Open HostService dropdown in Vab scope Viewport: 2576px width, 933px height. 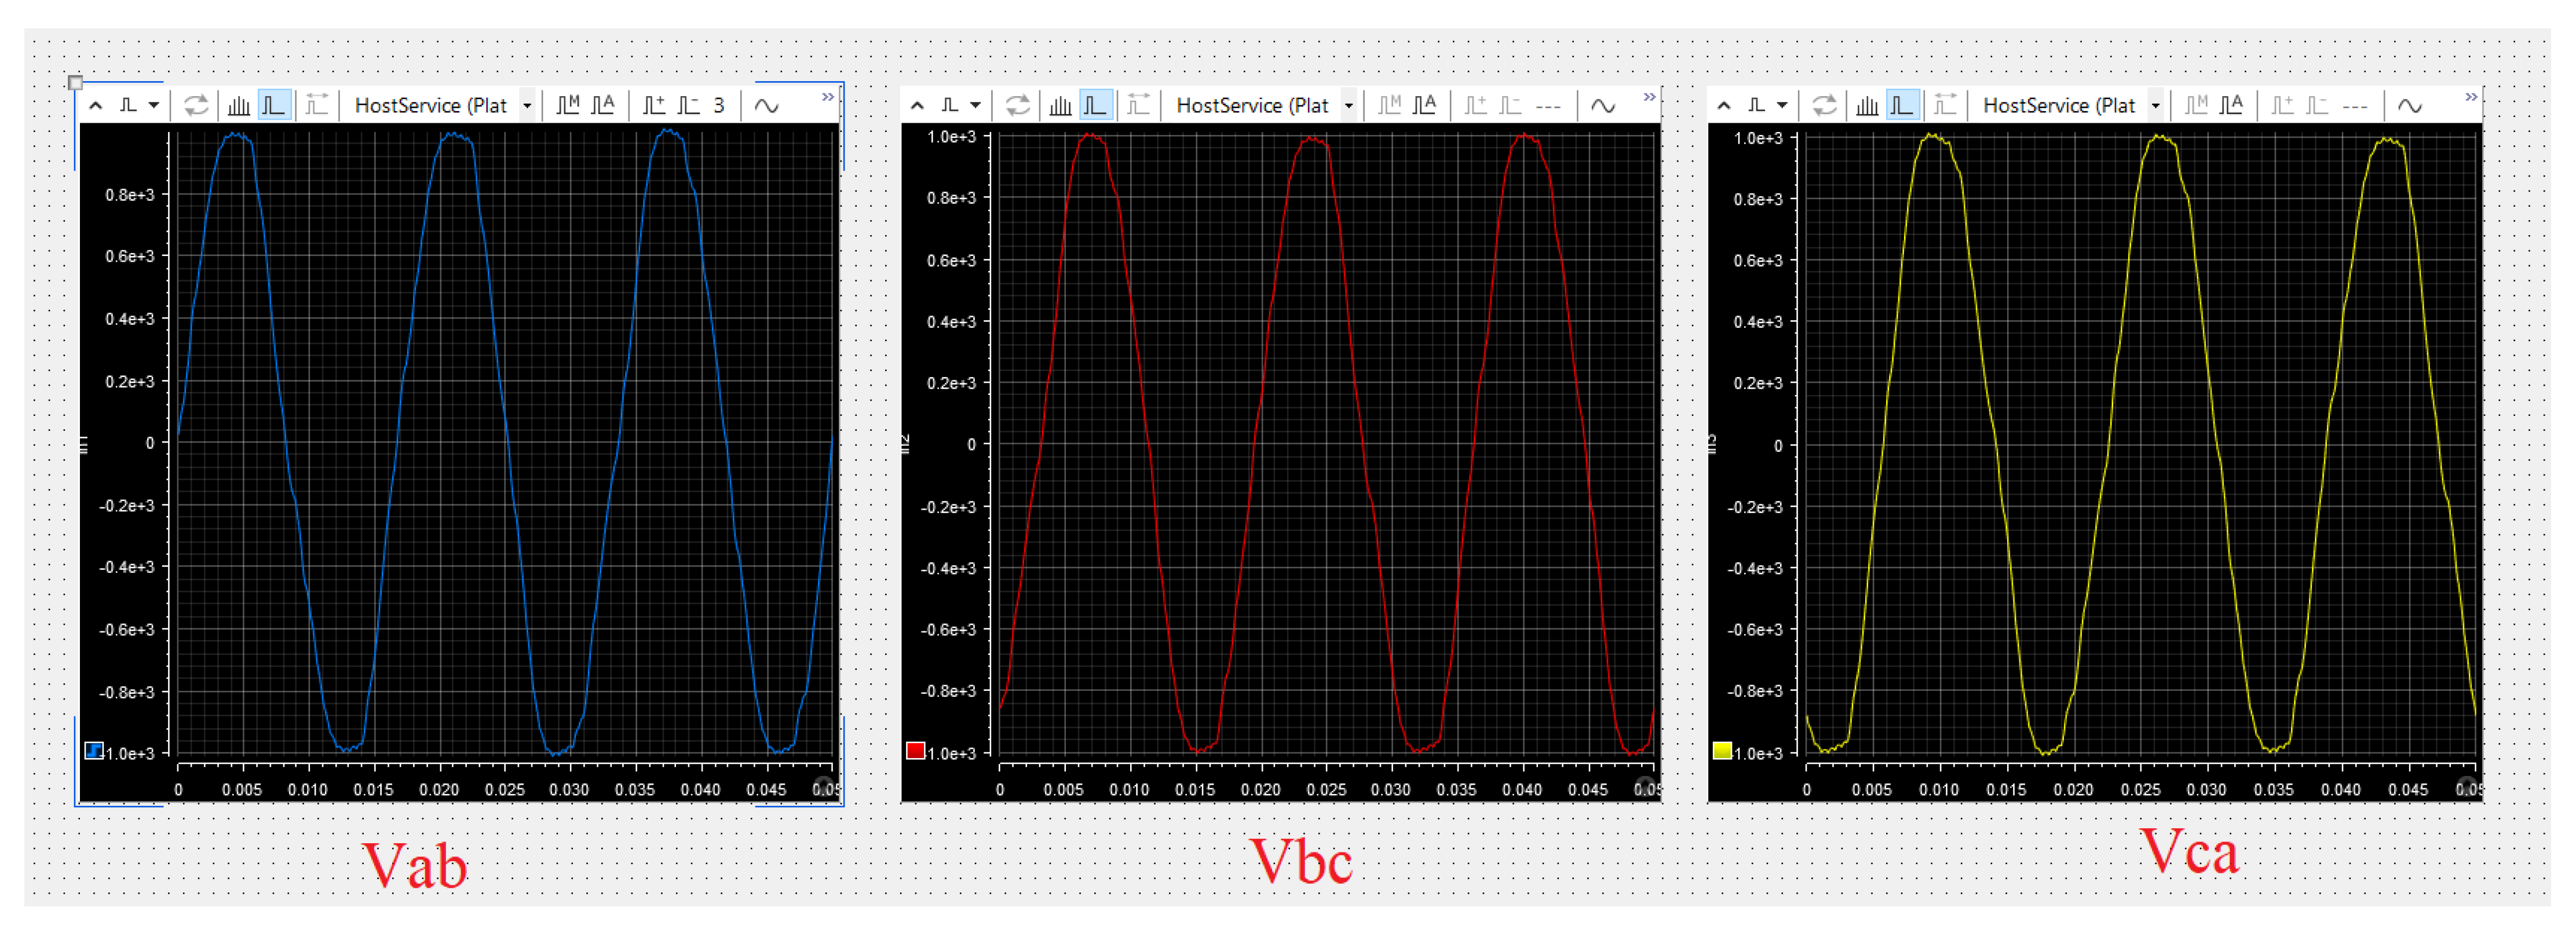tap(527, 105)
